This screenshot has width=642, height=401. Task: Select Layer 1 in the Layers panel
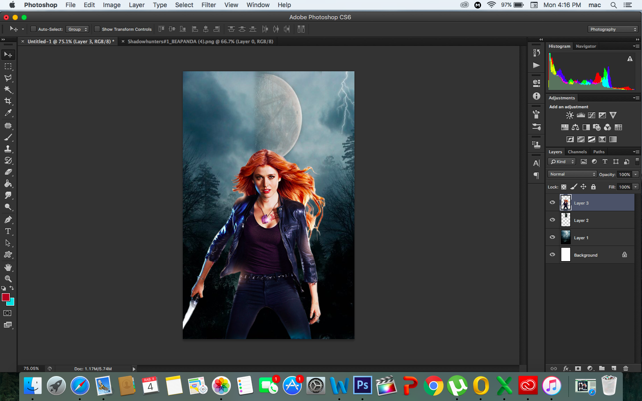coord(590,237)
